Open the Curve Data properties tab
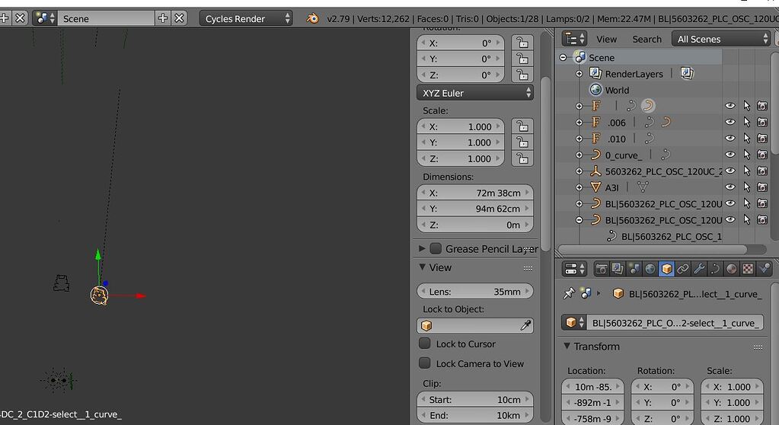The image size is (779, 425). tap(715, 269)
